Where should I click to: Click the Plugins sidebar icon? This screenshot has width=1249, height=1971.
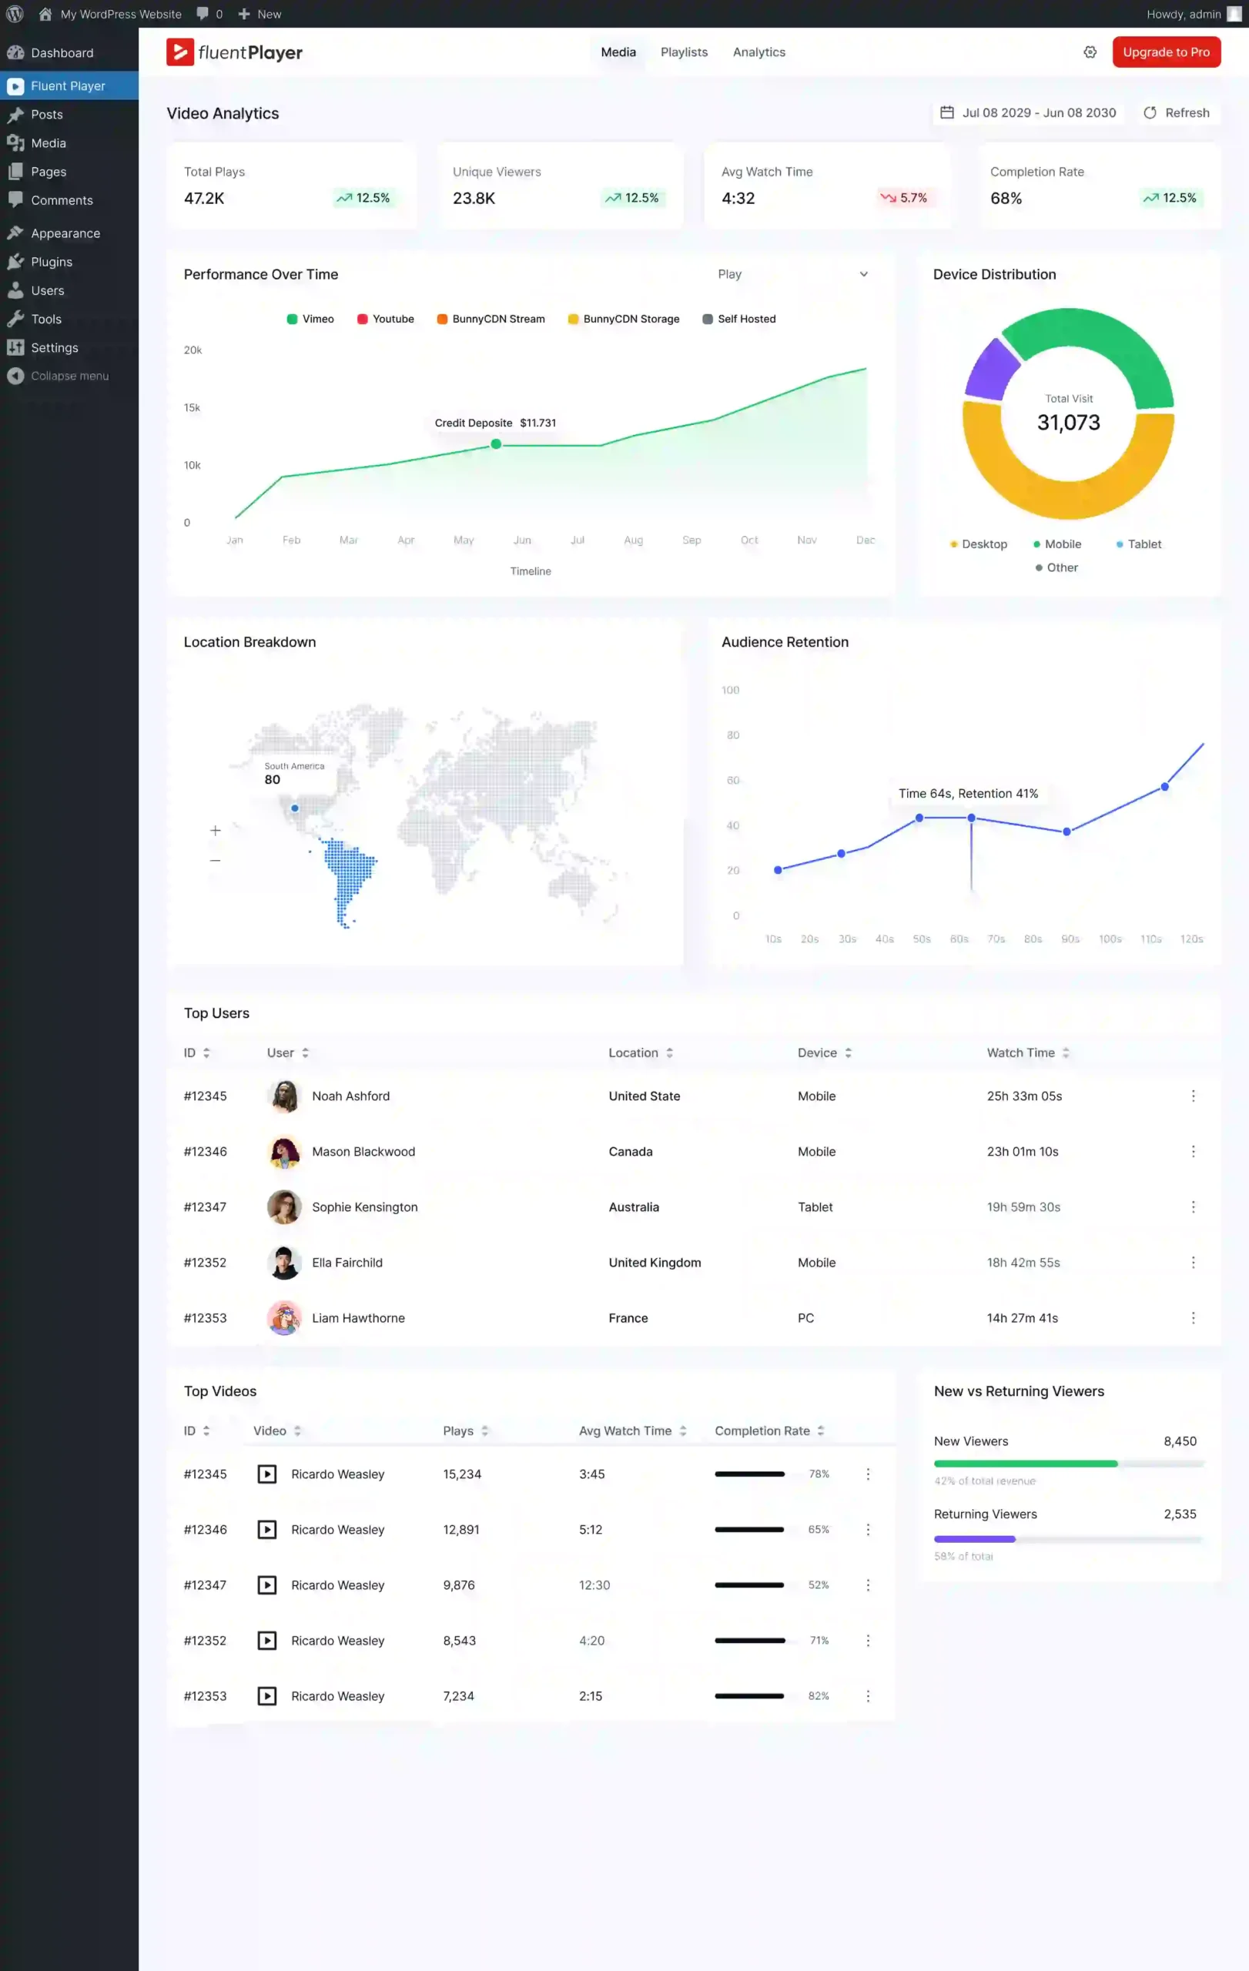point(16,261)
